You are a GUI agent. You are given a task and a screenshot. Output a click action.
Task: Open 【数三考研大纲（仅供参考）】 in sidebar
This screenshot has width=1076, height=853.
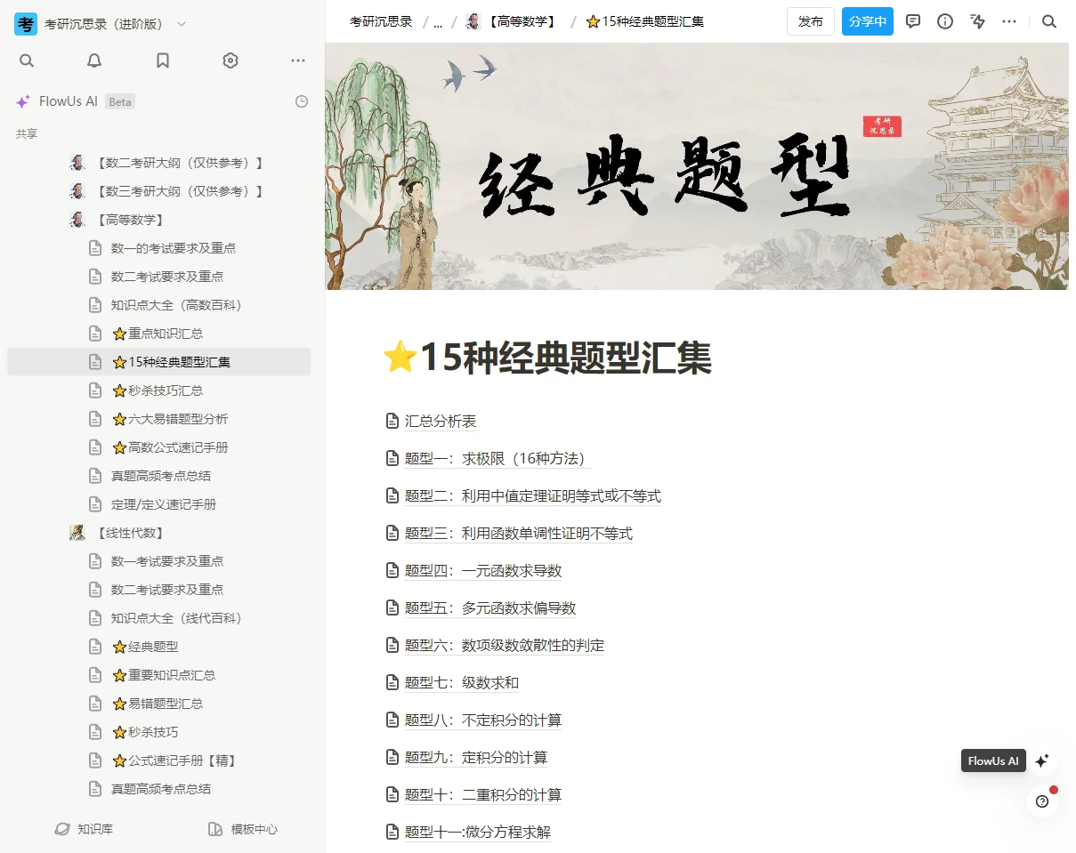tap(179, 191)
